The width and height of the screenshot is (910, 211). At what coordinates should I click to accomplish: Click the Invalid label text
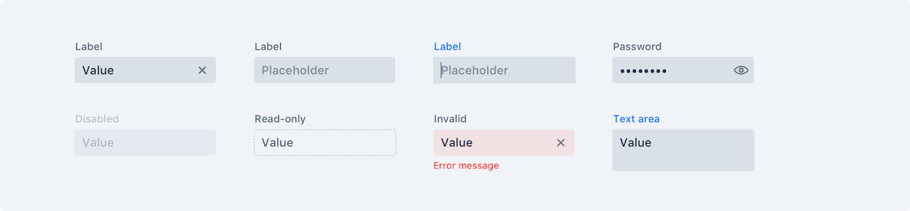pyautogui.click(x=450, y=119)
